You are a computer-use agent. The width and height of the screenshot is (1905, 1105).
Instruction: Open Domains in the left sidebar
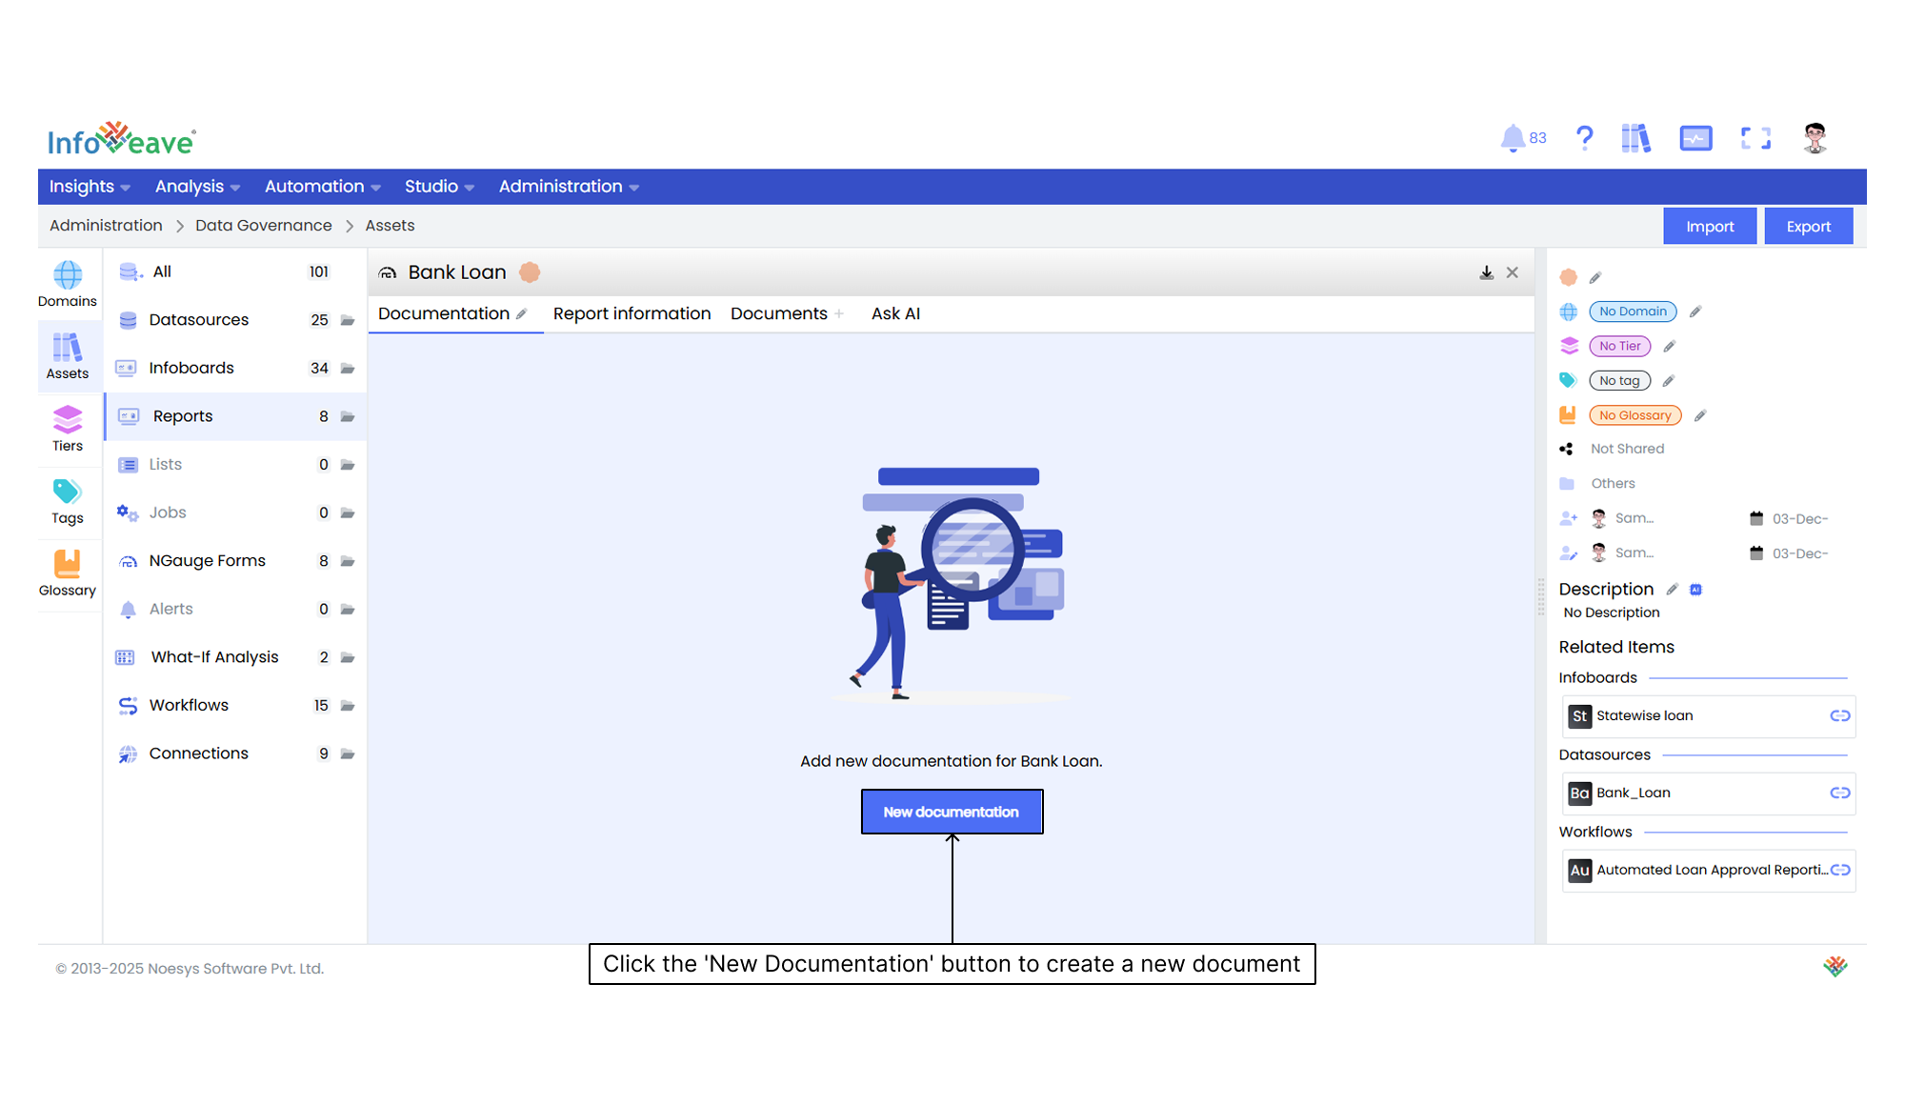pyautogui.click(x=68, y=284)
